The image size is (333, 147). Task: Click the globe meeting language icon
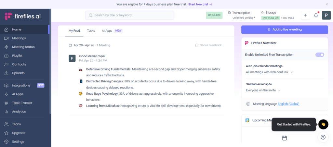pos(248,104)
